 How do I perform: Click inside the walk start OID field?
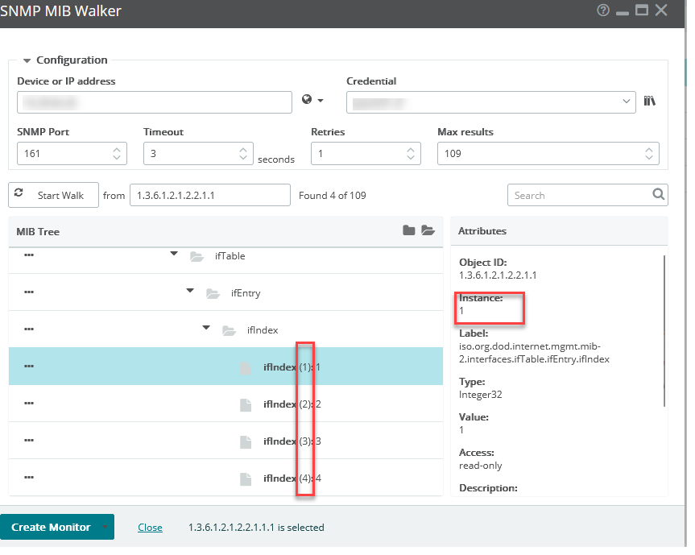(x=209, y=194)
